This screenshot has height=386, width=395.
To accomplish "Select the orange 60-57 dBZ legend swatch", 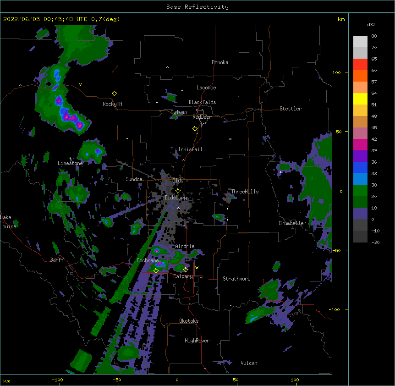I will pyautogui.click(x=360, y=76).
